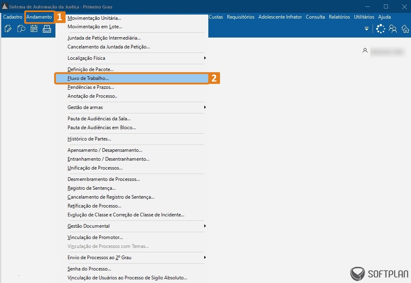Image resolution: width=411 pixels, height=283 pixels.
Task: Close the Sistema de Automação da Justiça window
Action: pos(405,6)
